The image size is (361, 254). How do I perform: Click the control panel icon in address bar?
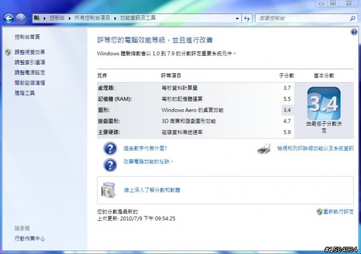click(x=37, y=17)
